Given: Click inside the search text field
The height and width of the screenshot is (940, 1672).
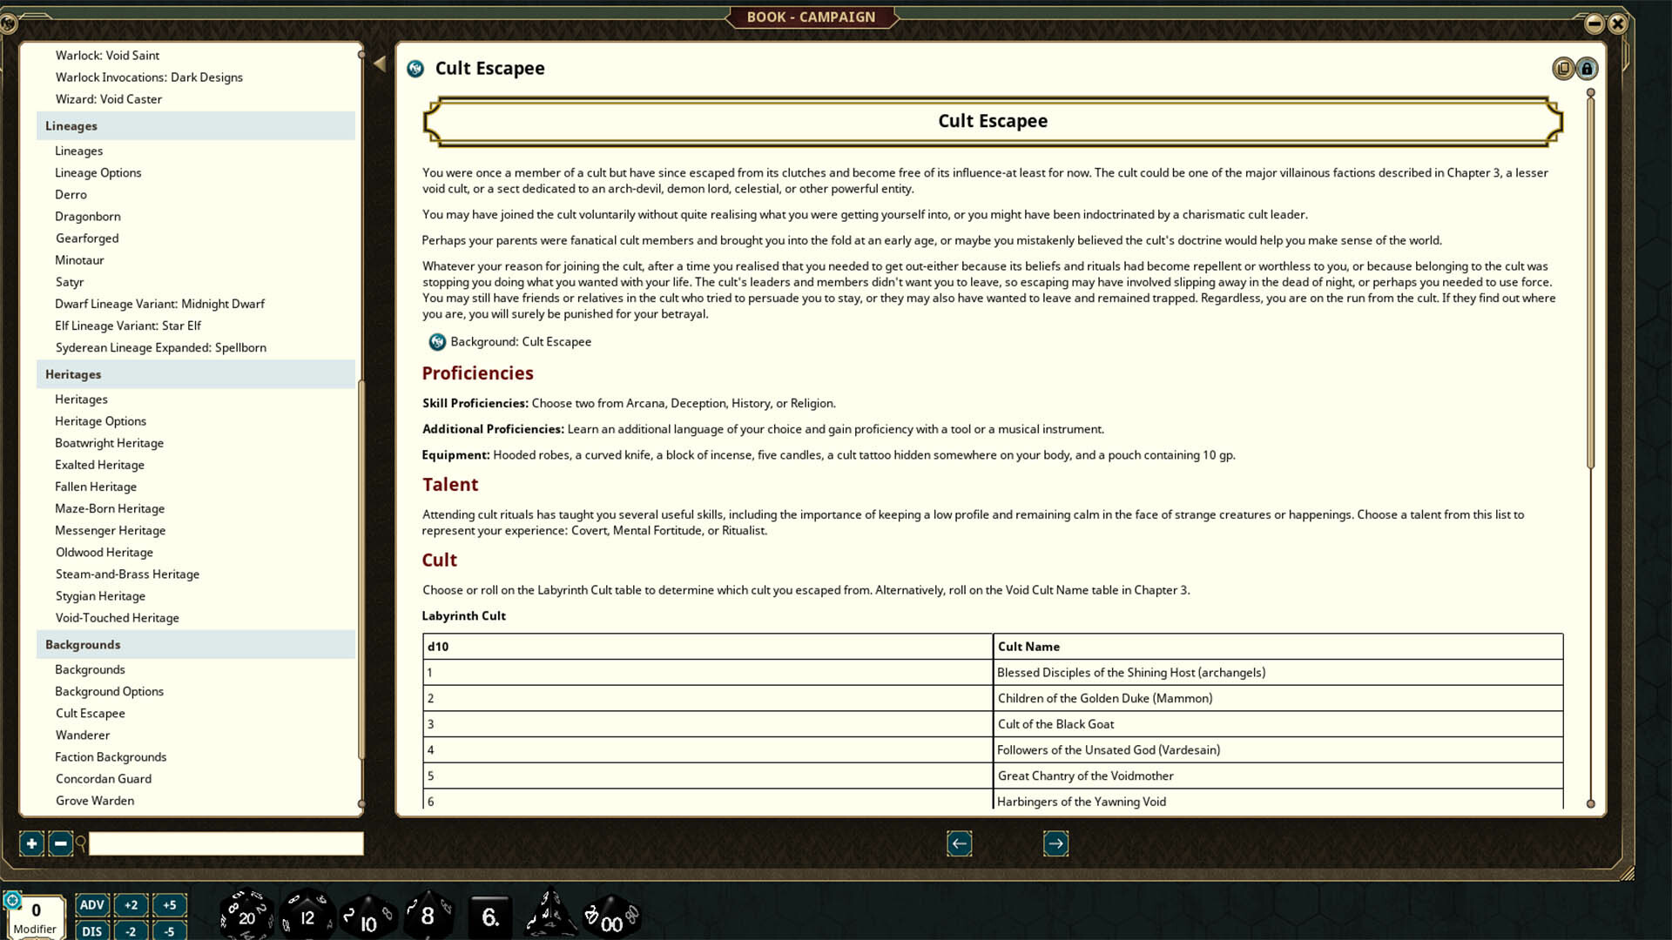Looking at the screenshot, I should point(226,843).
